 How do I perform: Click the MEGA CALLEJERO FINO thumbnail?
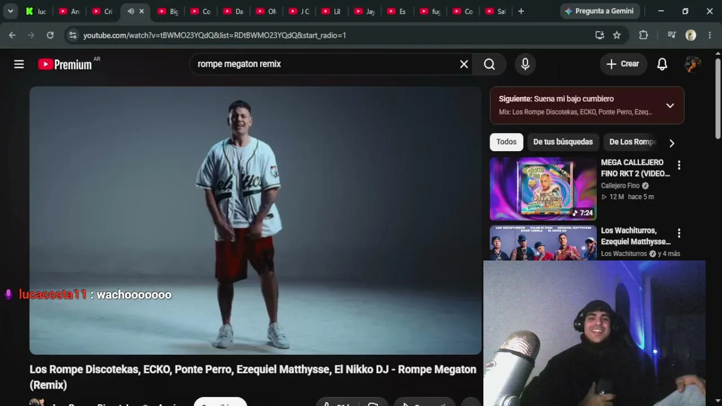click(x=543, y=188)
